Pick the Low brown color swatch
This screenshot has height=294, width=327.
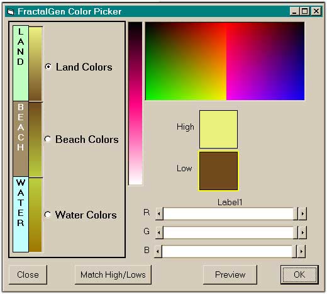click(218, 171)
